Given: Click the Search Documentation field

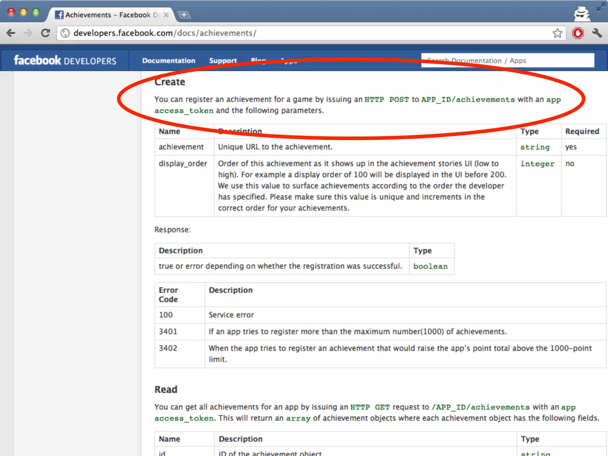Looking at the screenshot, I should point(507,61).
